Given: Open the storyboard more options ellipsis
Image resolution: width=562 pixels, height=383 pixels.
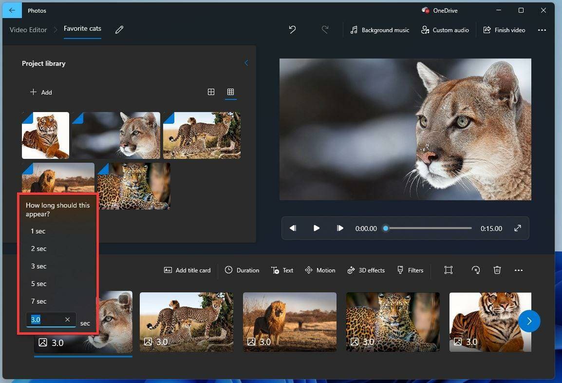Looking at the screenshot, I should (x=519, y=270).
